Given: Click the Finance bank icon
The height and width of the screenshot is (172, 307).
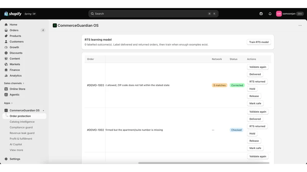Looking at the screenshot, I should pos(6,70).
